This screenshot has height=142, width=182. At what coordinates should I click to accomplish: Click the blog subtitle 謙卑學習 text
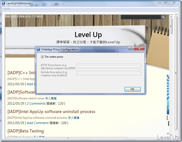[88, 42]
